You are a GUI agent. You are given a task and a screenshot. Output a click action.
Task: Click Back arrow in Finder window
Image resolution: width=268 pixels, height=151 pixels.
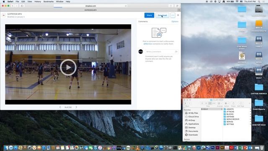click(x=186, y=104)
